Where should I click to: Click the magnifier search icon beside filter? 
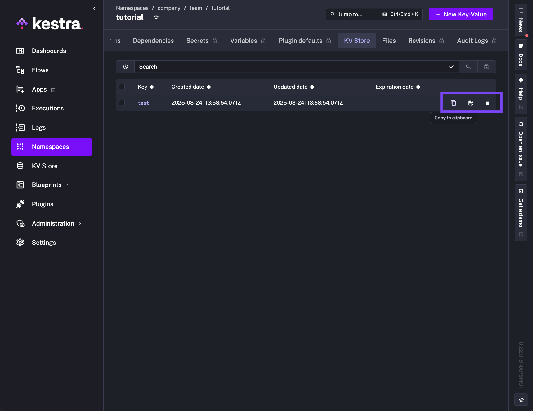(x=468, y=67)
